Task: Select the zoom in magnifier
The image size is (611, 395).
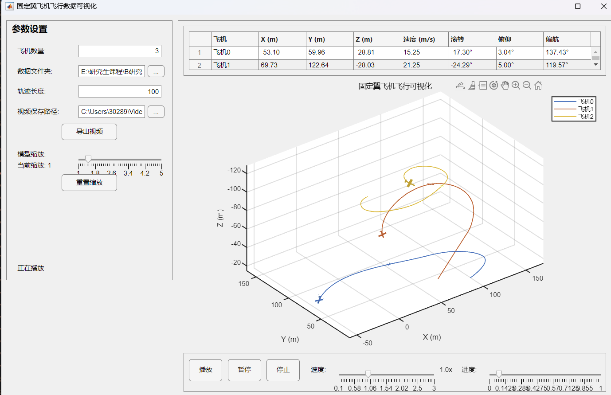Action: pos(516,86)
